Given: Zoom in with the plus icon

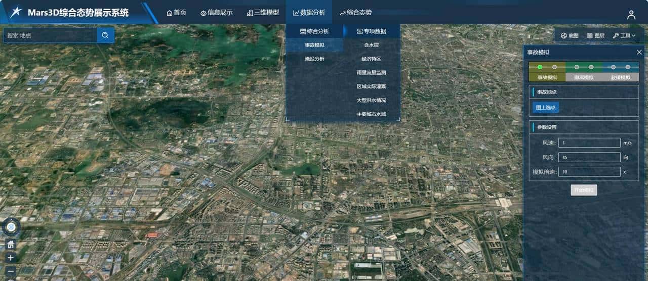Looking at the screenshot, I should click(11, 258).
